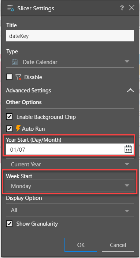
Task: Toggle the Disable checkbox
Action: (x=9, y=77)
